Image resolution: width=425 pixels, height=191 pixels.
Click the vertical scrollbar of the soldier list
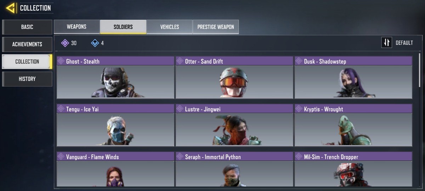(420, 71)
